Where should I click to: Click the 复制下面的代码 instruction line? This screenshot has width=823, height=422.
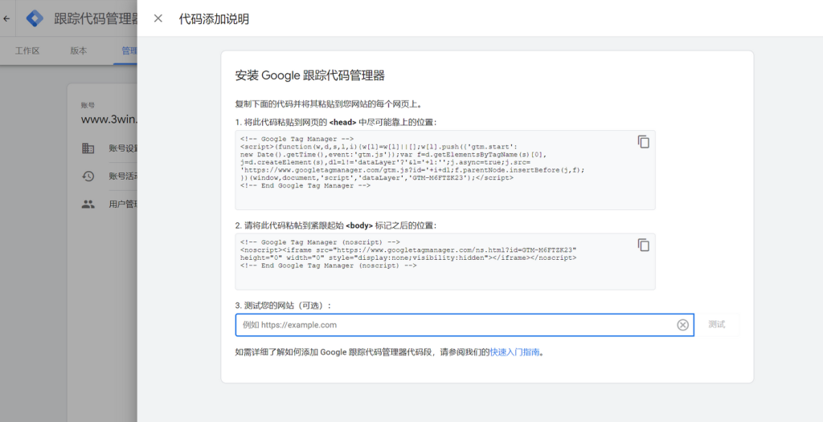pos(329,104)
